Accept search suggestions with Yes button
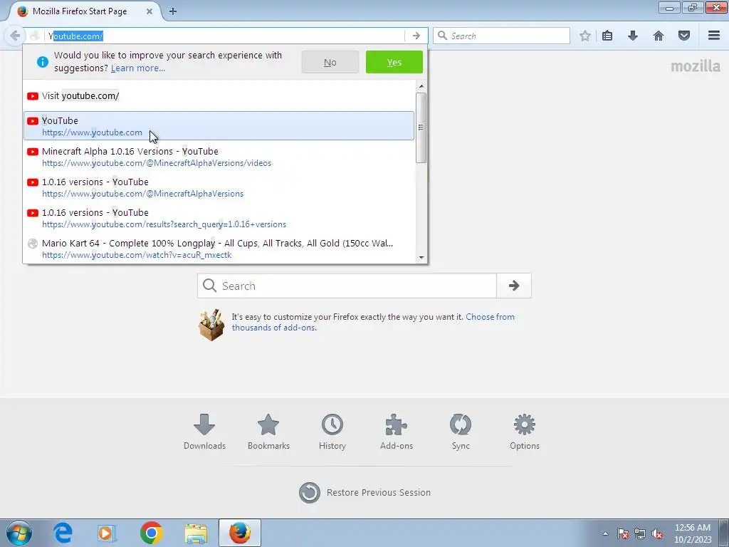The image size is (729, 547). click(394, 63)
